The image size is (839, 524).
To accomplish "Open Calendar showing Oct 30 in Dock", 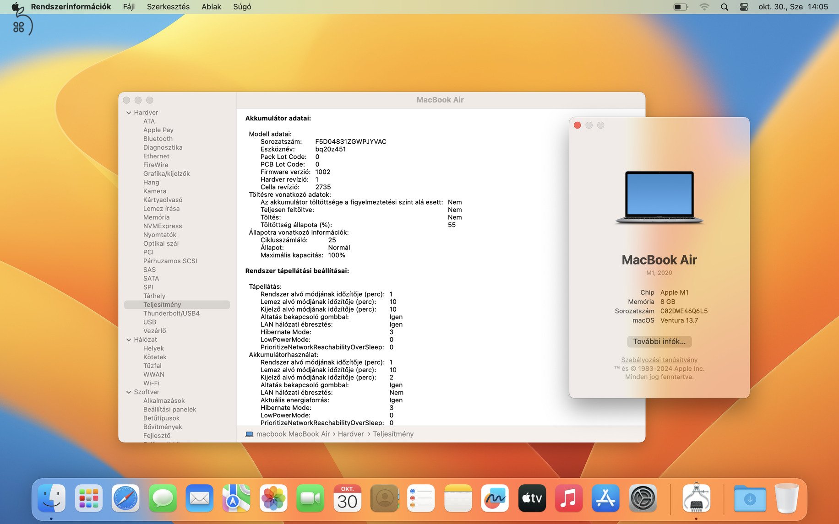I will [x=348, y=498].
